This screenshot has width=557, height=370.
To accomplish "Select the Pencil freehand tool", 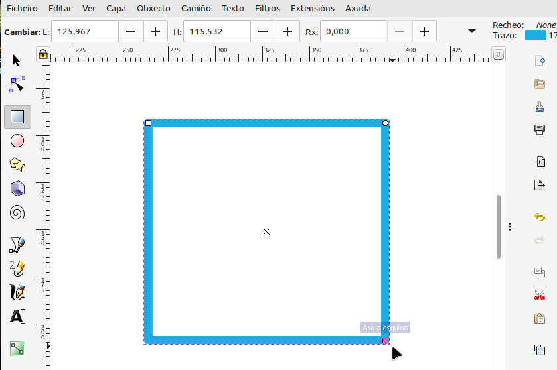I will point(17,269).
